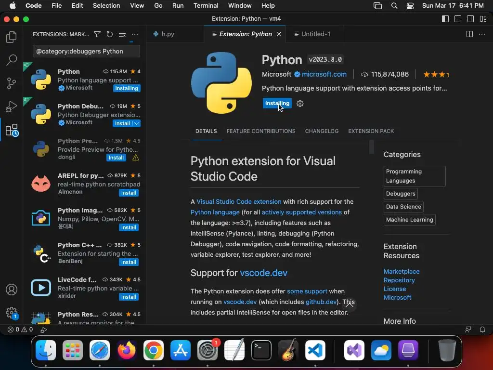Open the Run and Debug view
Image resolution: width=493 pixels, height=370 pixels.
pyautogui.click(x=12, y=106)
